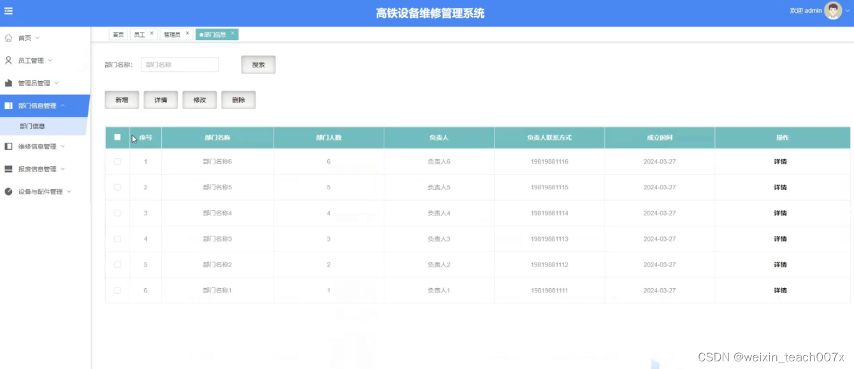Check the box for row 部门名称5
This screenshot has width=854, height=369.
(117, 187)
